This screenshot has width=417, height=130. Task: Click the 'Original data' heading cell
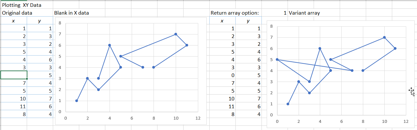point(17,13)
